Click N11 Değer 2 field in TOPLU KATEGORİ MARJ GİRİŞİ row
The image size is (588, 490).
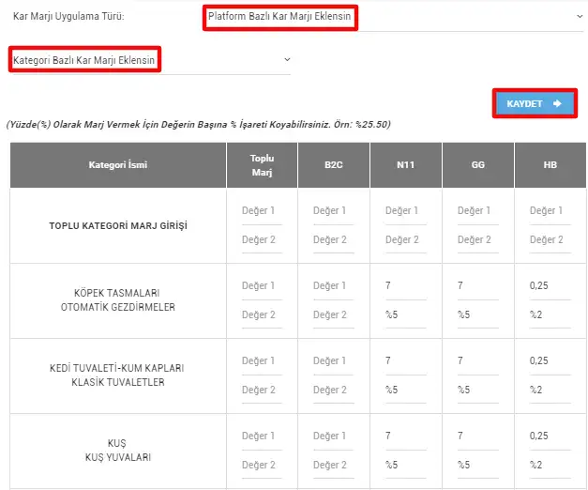coord(406,240)
